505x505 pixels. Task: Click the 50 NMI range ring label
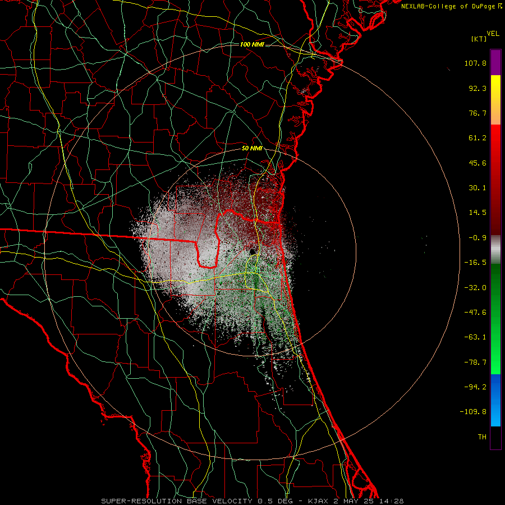[252, 149]
